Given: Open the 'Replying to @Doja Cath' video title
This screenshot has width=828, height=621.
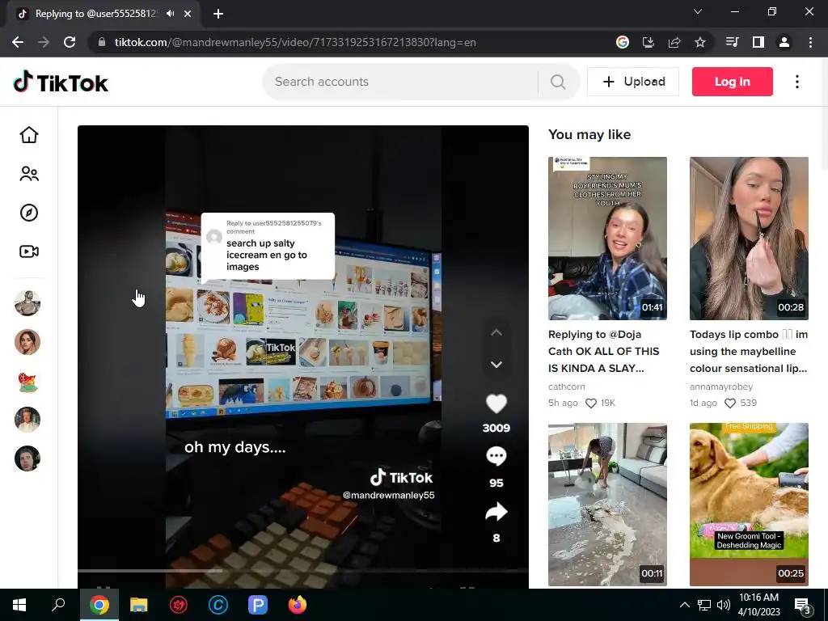Looking at the screenshot, I should [604, 351].
